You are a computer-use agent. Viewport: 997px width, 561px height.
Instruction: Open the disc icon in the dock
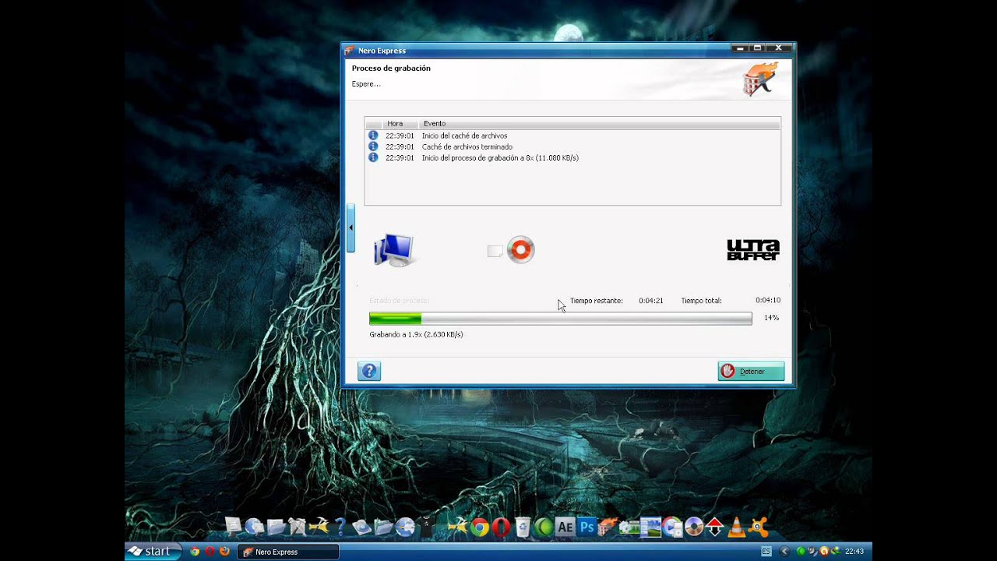693,527
